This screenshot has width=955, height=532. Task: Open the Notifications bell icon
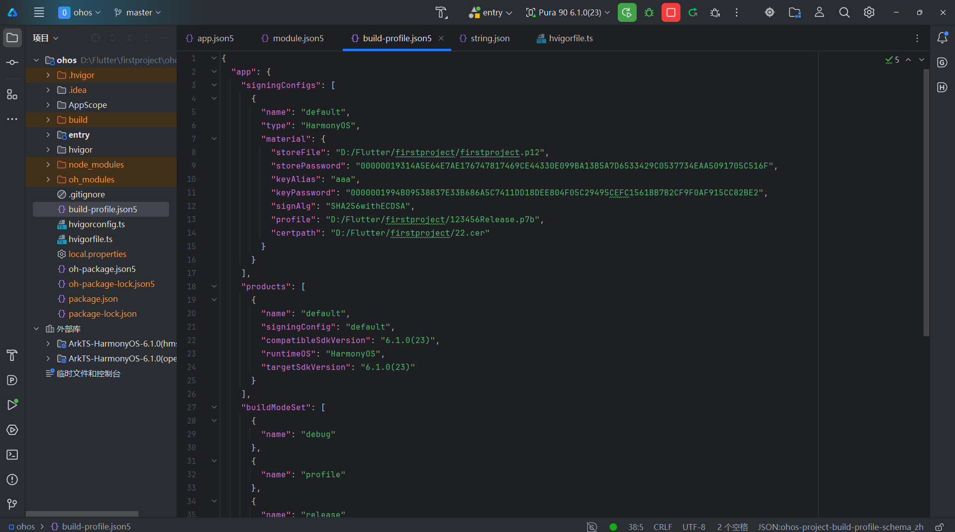click(x=942, y=38)
